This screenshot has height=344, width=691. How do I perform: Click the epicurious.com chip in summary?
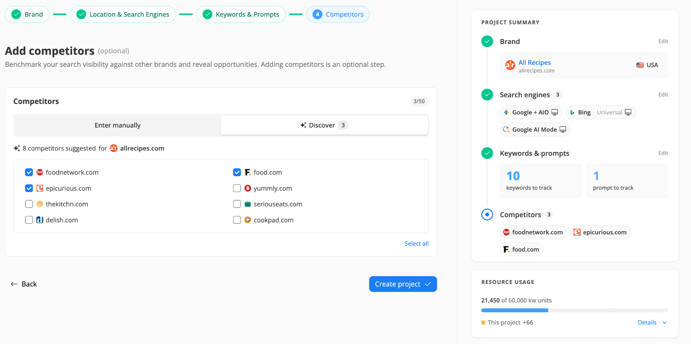coord(601,232)
